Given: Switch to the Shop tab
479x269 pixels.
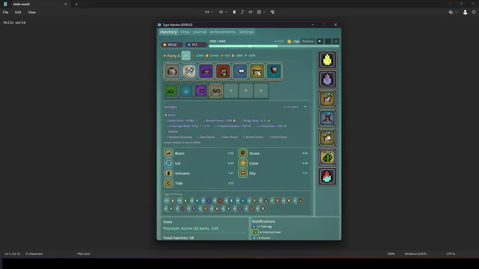Looking at the screenshot, I should point(185,32).
